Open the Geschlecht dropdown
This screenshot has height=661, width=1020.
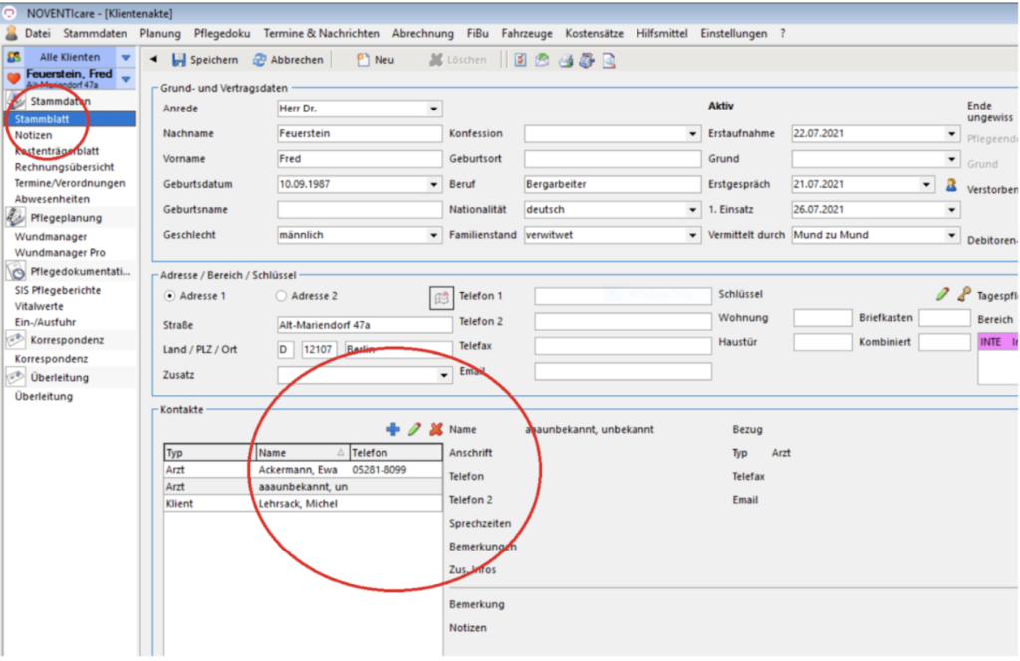[434, 235]
